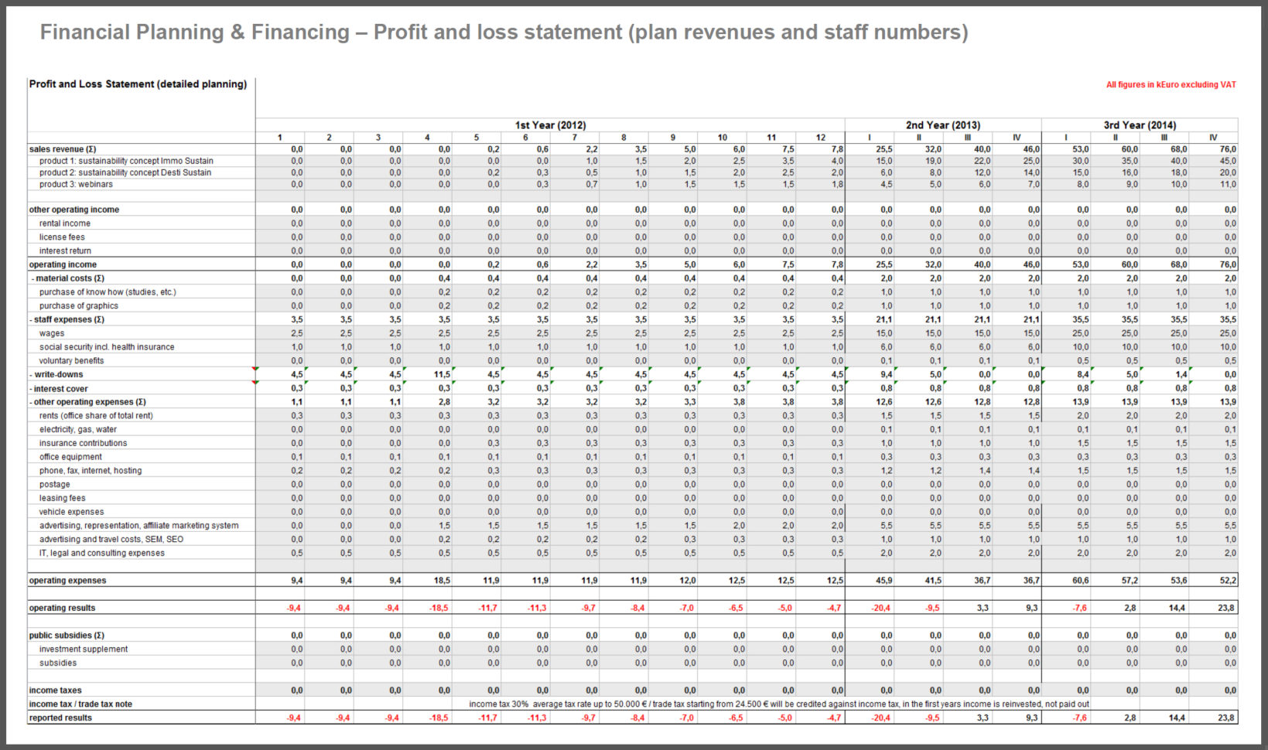Image resolution: width=1268 pixels, height=750 pixels.
Task: Click the green note marker on interest cover value 0,3
Action: pyautogui.click(x=306, y=383)
